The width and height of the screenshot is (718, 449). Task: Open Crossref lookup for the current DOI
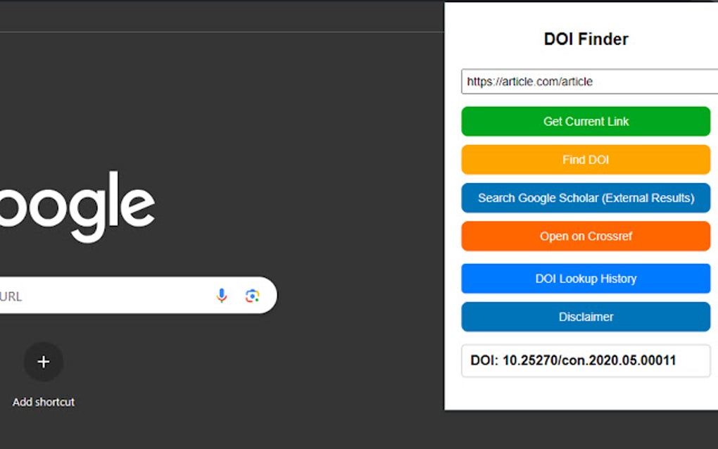tap(586, 236)
